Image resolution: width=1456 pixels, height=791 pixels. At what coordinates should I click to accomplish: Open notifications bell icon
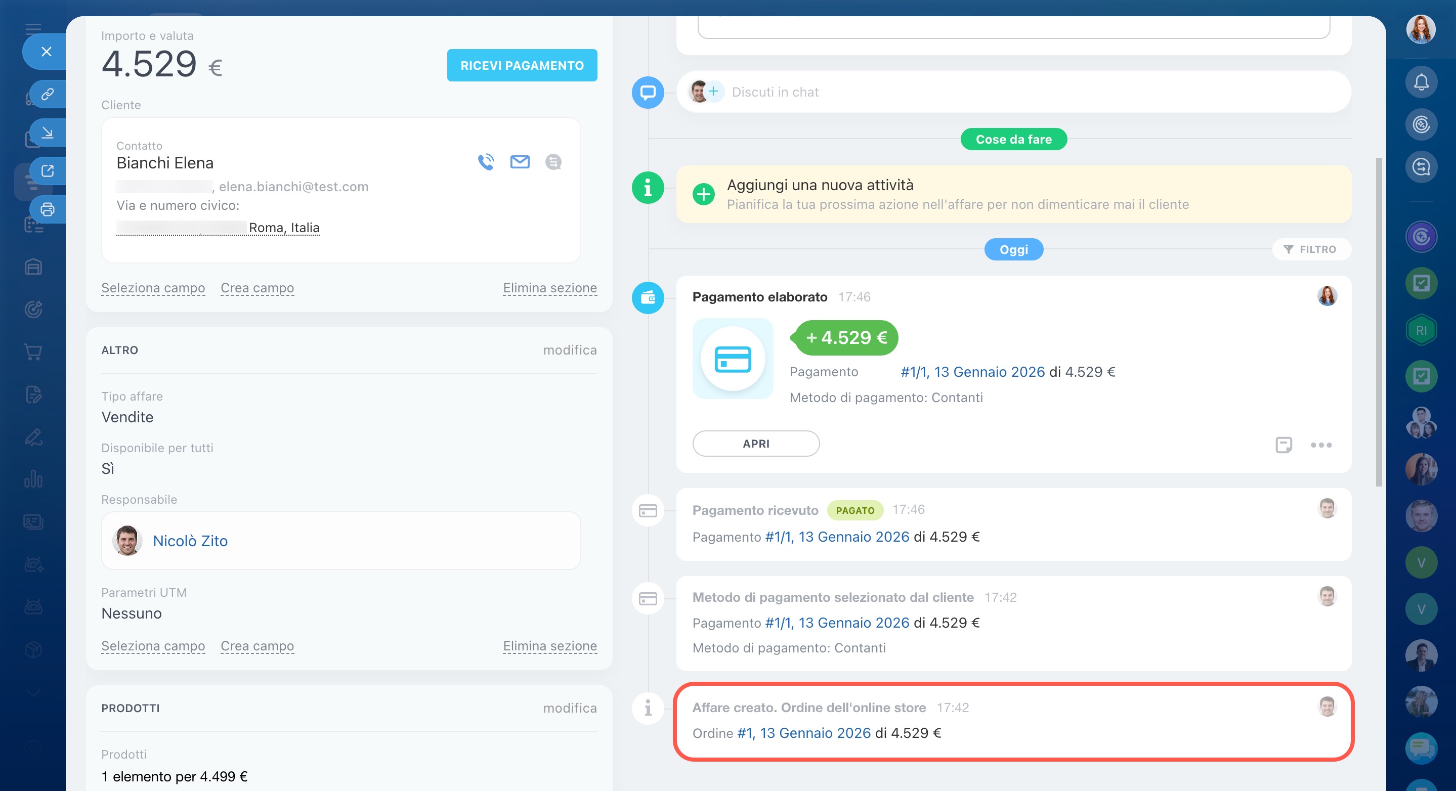[x=1421, y=82]
